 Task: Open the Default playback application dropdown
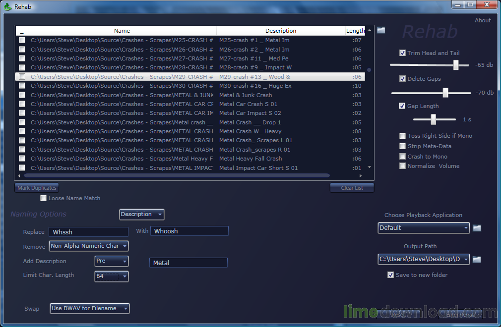(423, 228)
